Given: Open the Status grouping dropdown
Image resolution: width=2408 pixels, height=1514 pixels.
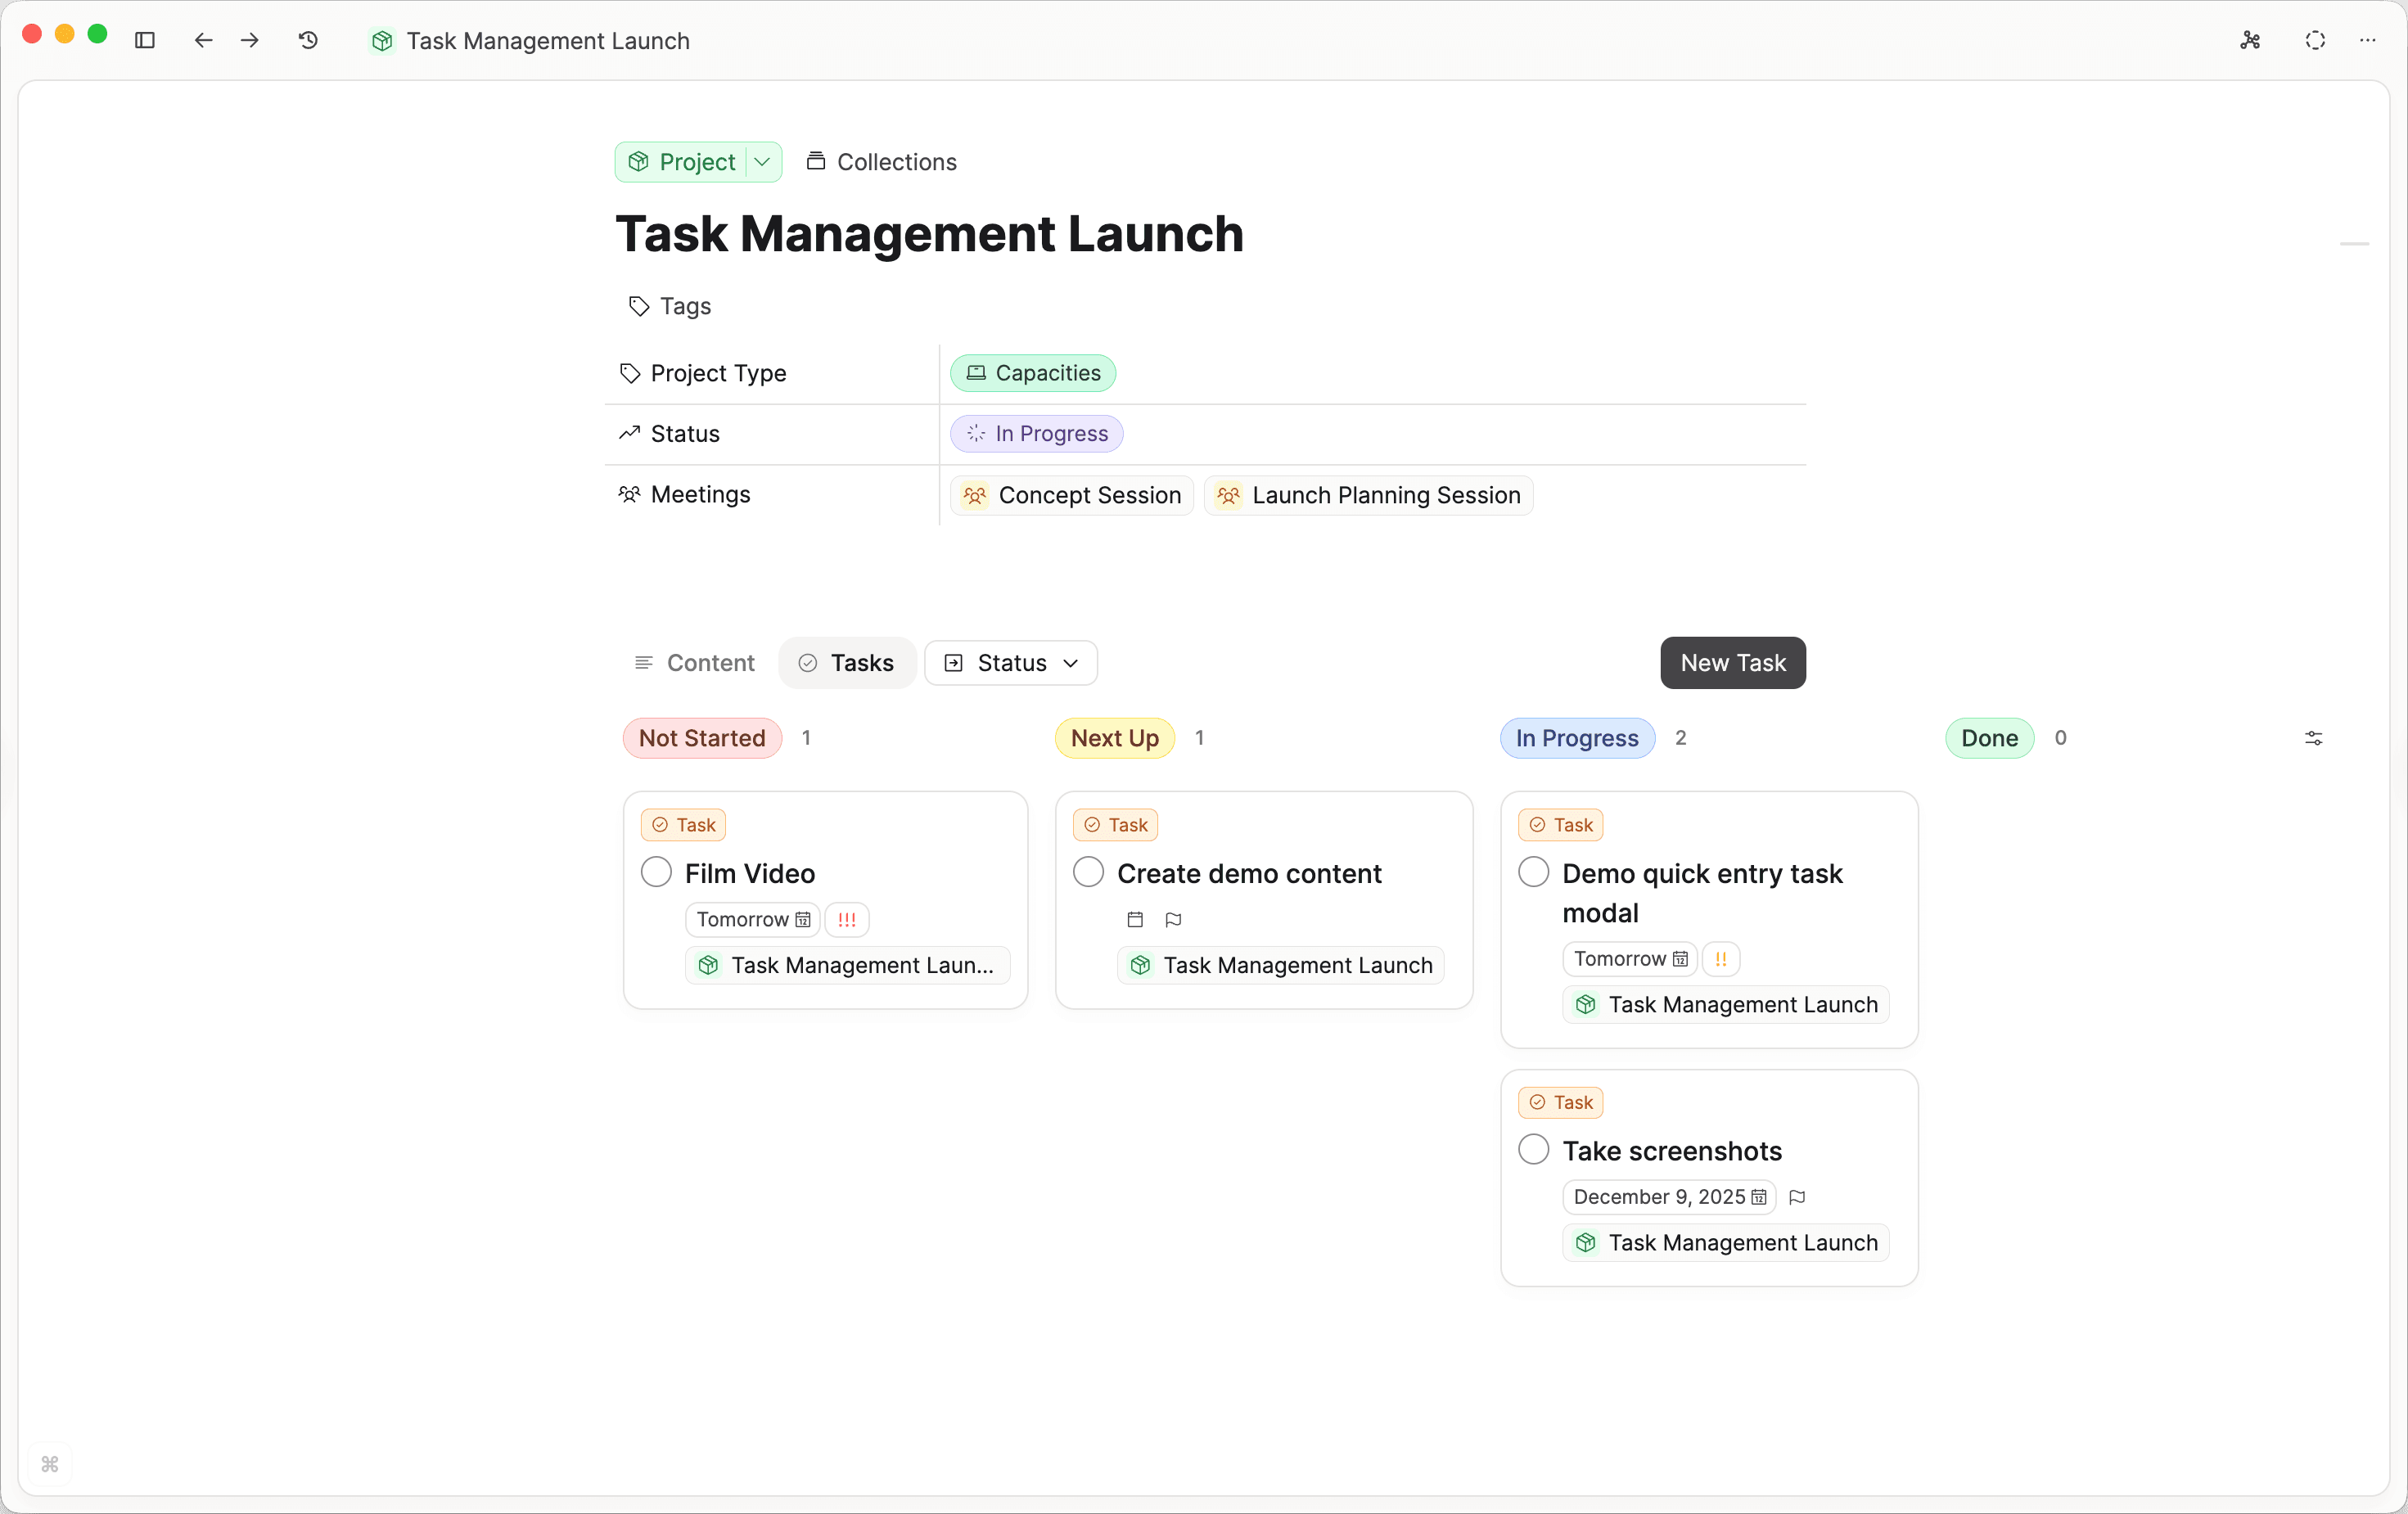Looking at the screenshot, I should click(x=1010, y=662).
